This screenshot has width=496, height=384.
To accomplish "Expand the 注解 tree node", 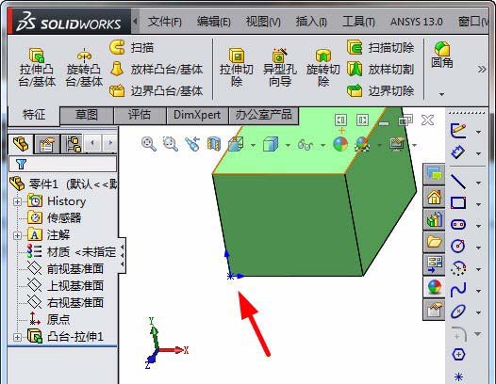I will click(x=17, y=235).
